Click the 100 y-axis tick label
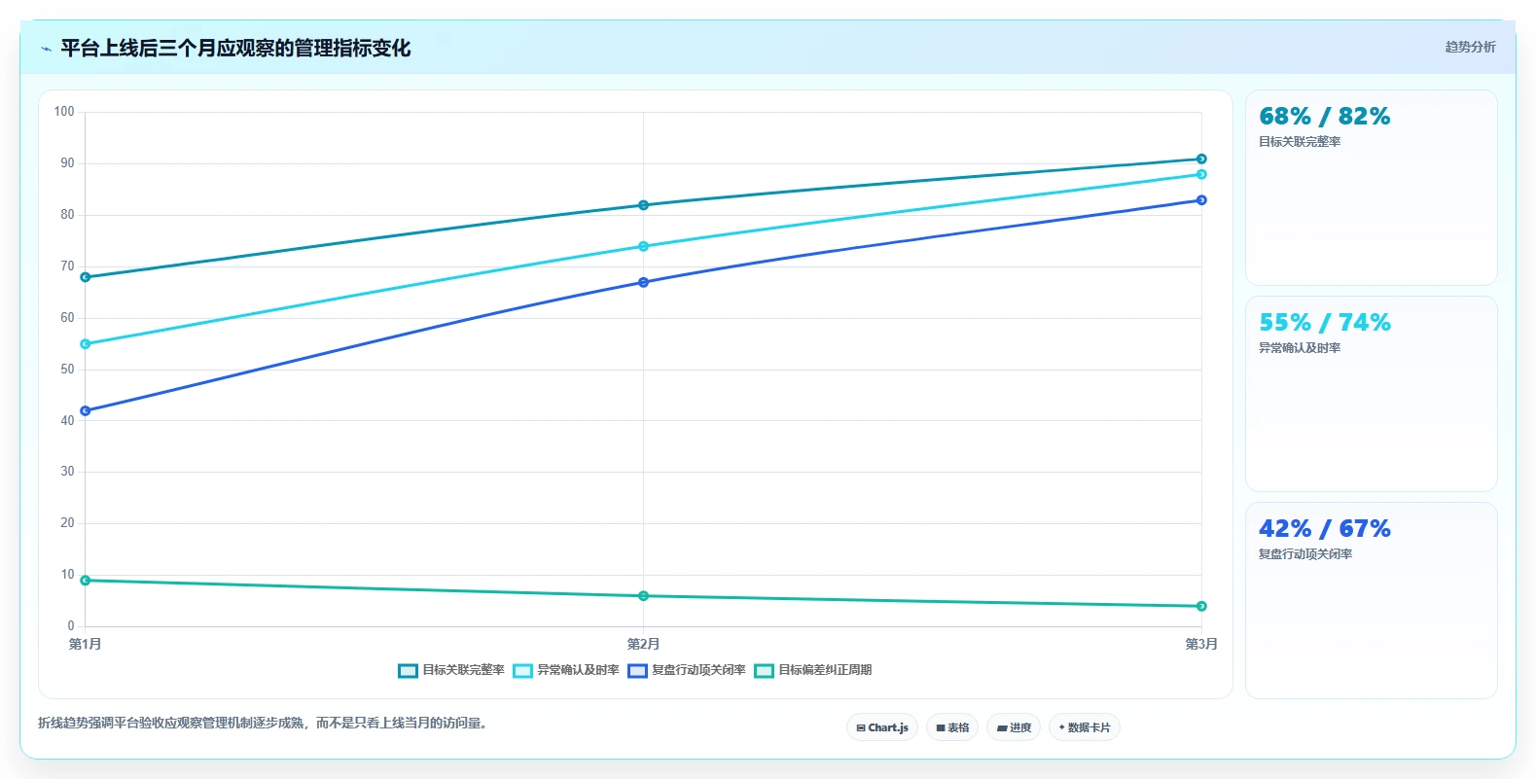 [x=64, y=112]
